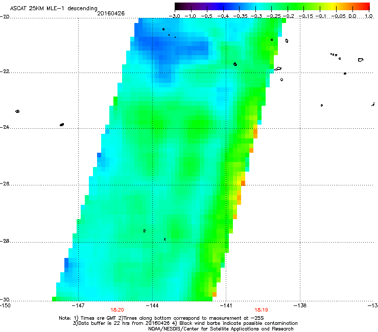This screenshot has height=332, width=378.
Task: Click the 0.0 color scale label
Action: click(x=352, y=16)
